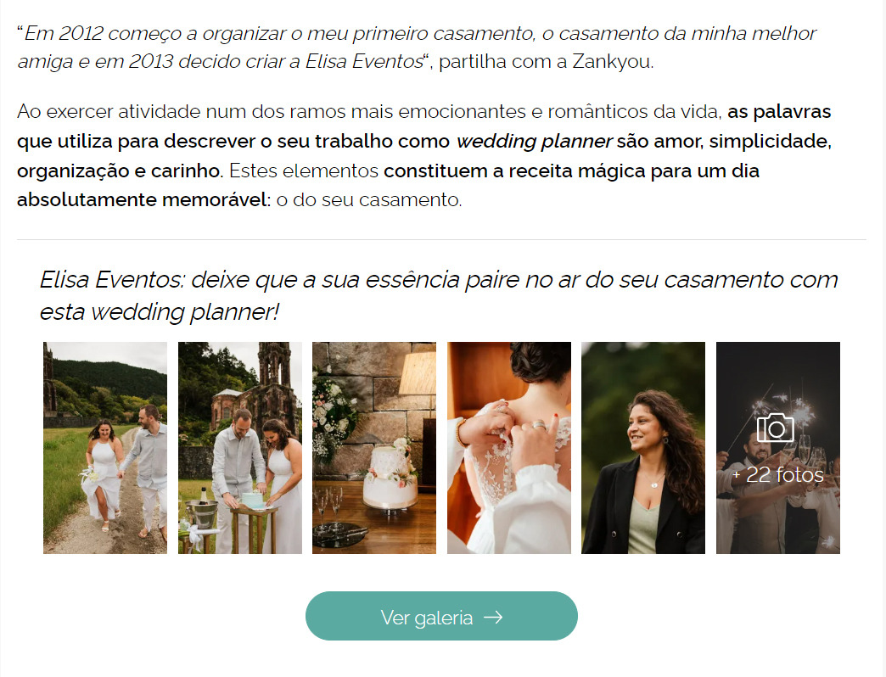Open photo of couple cutting blue cake
The height and width of the screenshot is (677, 886).
pos(240,448)
